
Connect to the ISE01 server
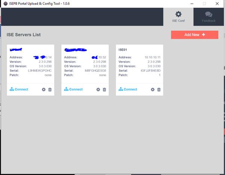pyautogui.click(x=128, y=89)
